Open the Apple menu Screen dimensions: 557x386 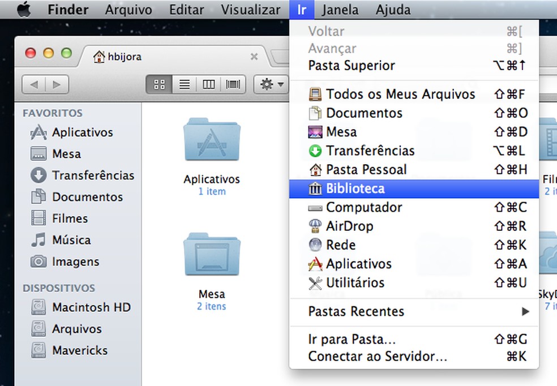[24, 9]
